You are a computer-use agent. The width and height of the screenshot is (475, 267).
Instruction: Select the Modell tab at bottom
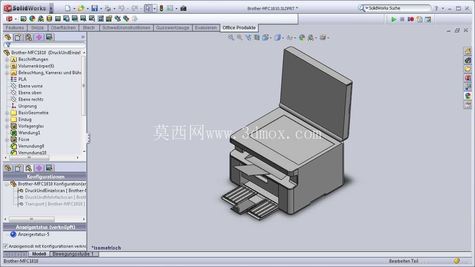39,254
